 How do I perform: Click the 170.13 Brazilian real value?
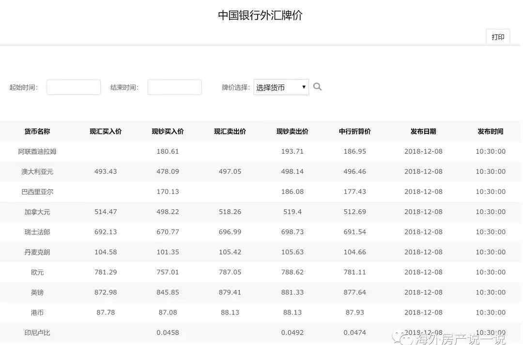coord(168,192)
